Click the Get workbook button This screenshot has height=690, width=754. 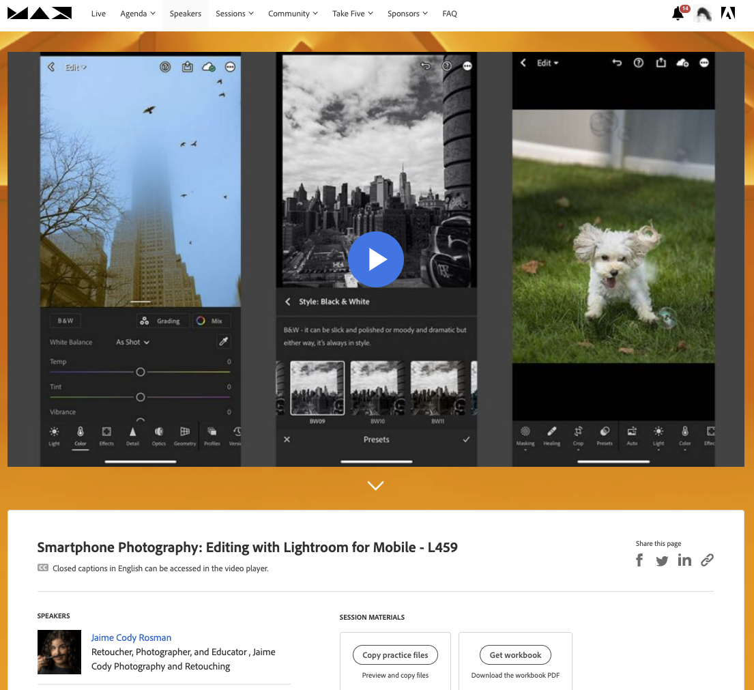[x=515, y=655]
